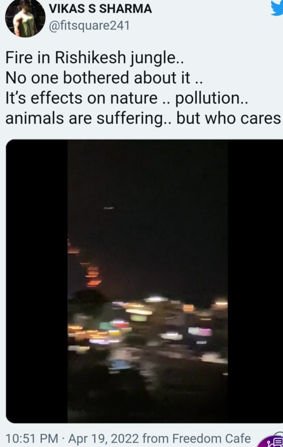
Task: Click the 'effects on nature .. pollution' line
Action: [127, 98]
